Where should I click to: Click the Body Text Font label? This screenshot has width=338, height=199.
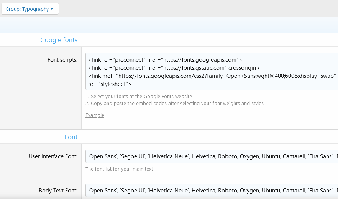[x=58, y=190]
